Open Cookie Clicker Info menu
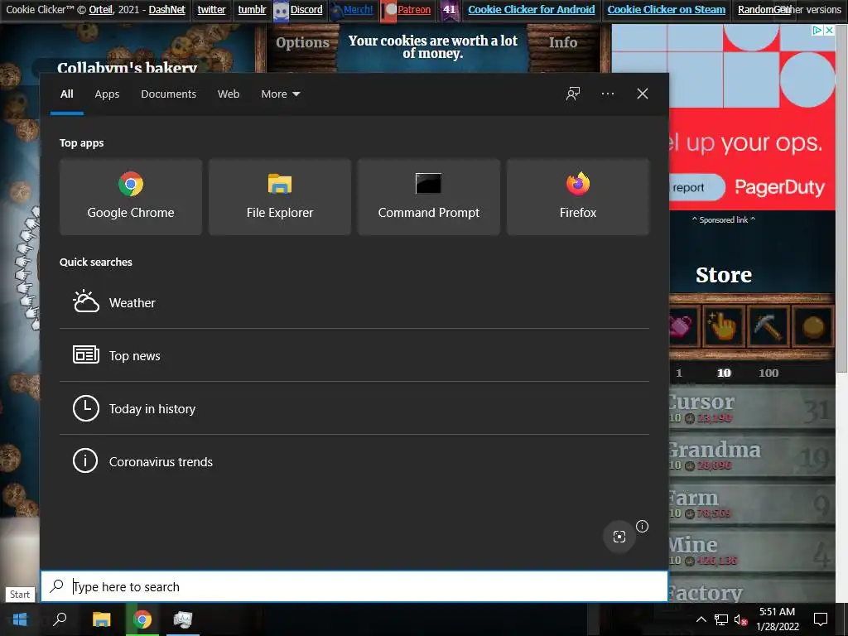Screen dimensions: 848x636 click(x=563, y=42)
